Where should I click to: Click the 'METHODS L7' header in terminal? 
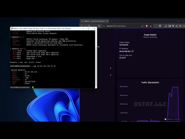click(17, 37)
